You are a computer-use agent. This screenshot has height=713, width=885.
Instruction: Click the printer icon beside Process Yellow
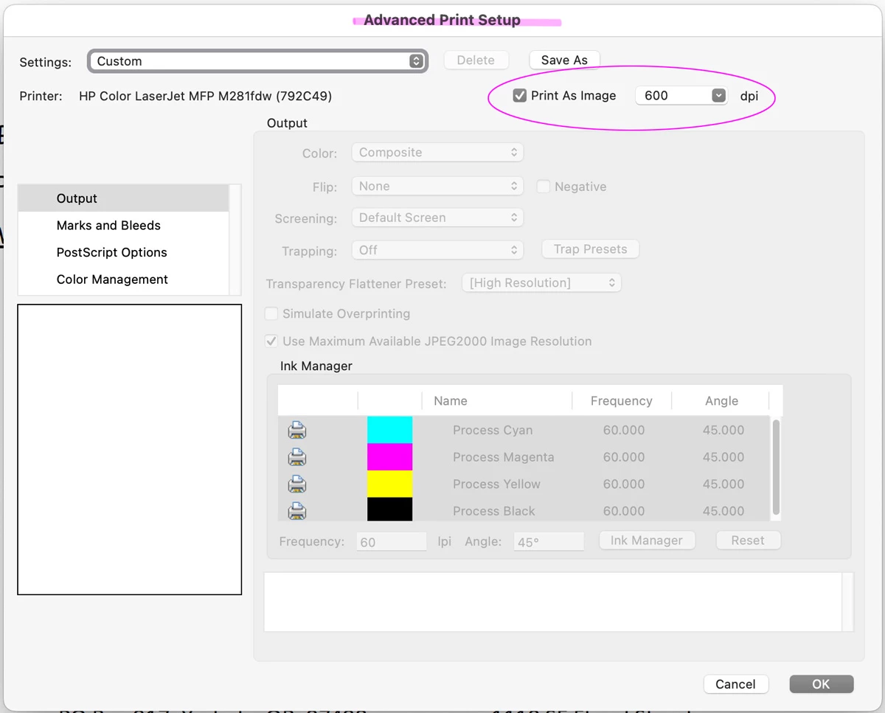click(297, 484)
